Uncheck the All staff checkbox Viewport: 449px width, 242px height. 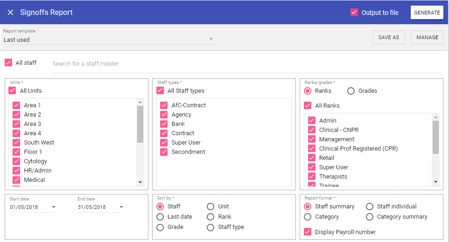[x=8, y=62]
